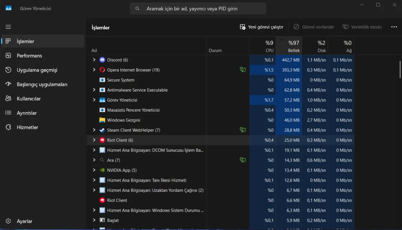Open the Hizmetler page
The width and height of the screenshot is (402, 230).
coord(43,127)
